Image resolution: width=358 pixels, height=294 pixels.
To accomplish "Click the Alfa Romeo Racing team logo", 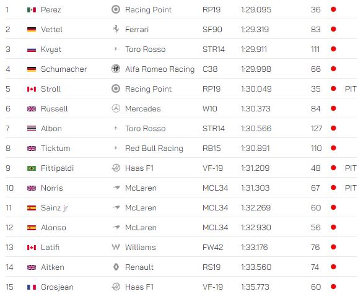I will point(116,69).
